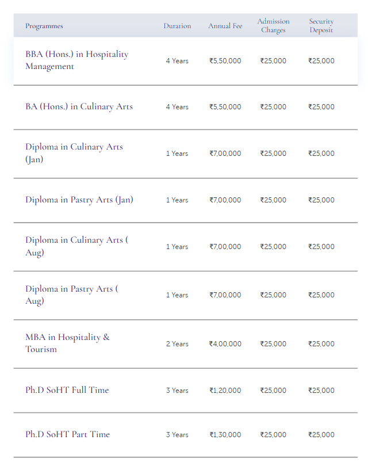Select the Annual Fee column header

point(225,26)
